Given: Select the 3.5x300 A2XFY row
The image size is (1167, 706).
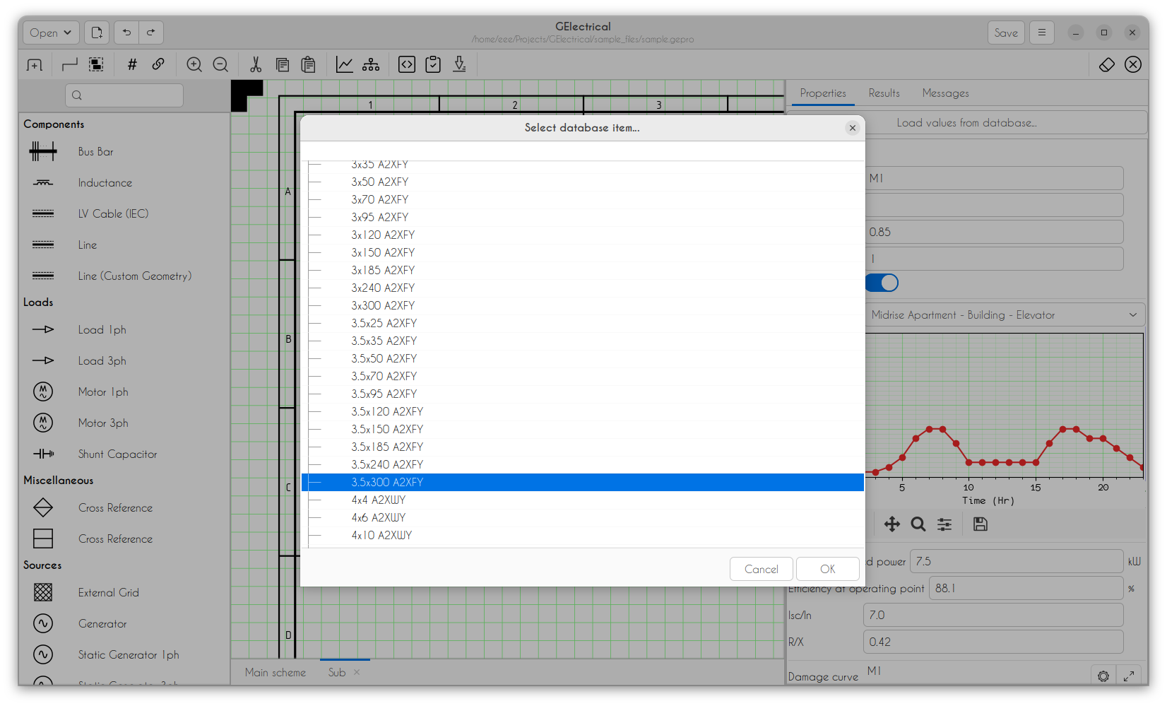Looking at the screenshot, I should click(x=582, y=483).
